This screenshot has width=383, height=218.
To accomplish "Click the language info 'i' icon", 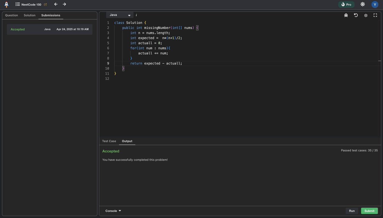I will tap(136, 15).
